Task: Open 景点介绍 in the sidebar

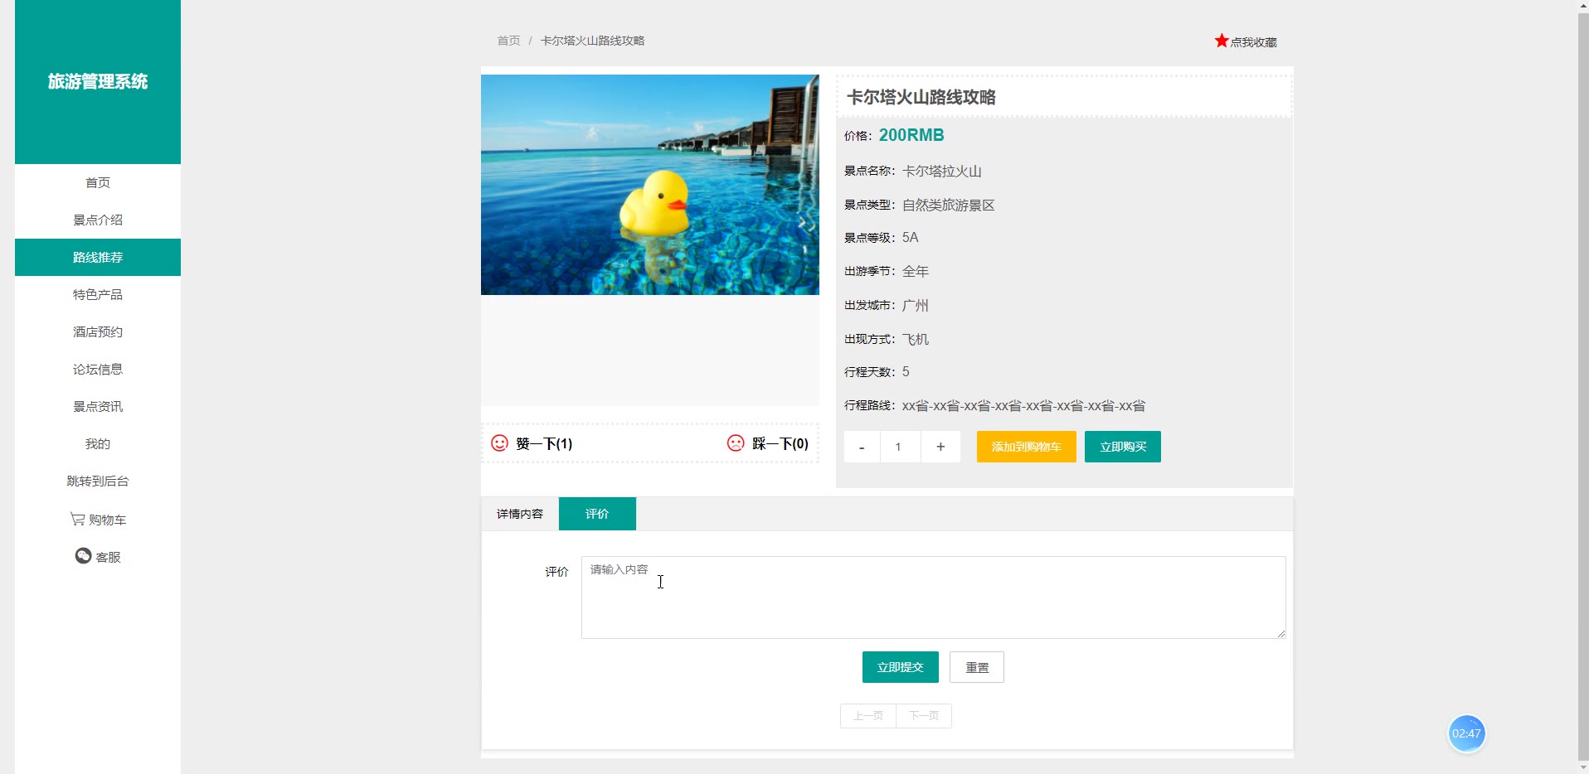Action: (97, 220)
